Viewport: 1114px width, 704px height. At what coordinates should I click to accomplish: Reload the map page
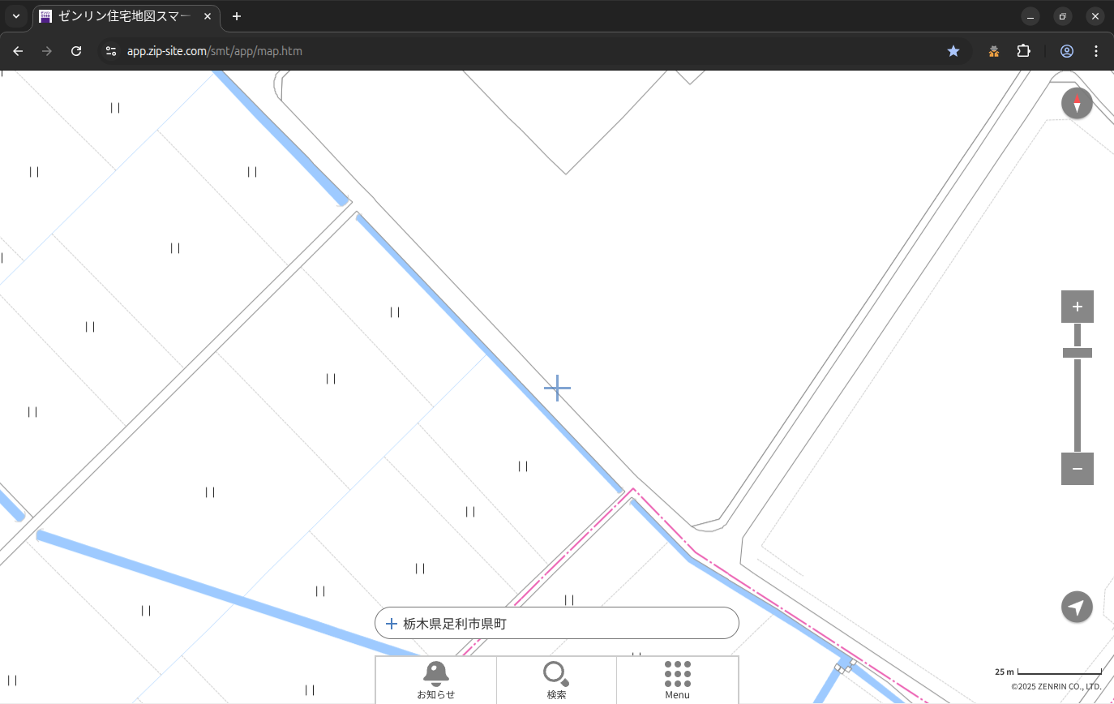[x=76, y=51]
